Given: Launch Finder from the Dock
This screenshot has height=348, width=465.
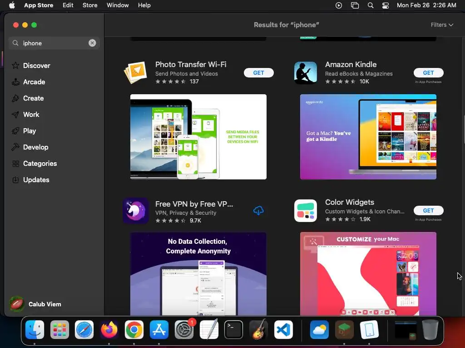Looking at the screenshot, I should [x=35, y=329].
